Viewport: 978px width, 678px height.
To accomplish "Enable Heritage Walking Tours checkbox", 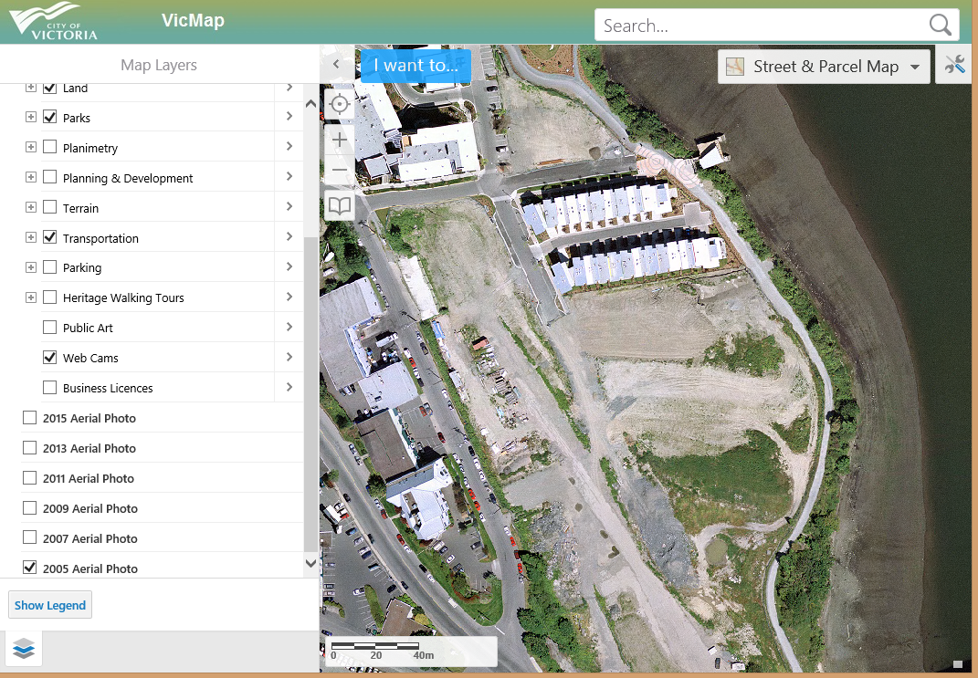I will pyautogui.click(x=50, y=297).
